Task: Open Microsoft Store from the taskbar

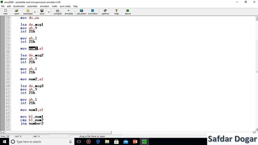Action: [117, 141]
